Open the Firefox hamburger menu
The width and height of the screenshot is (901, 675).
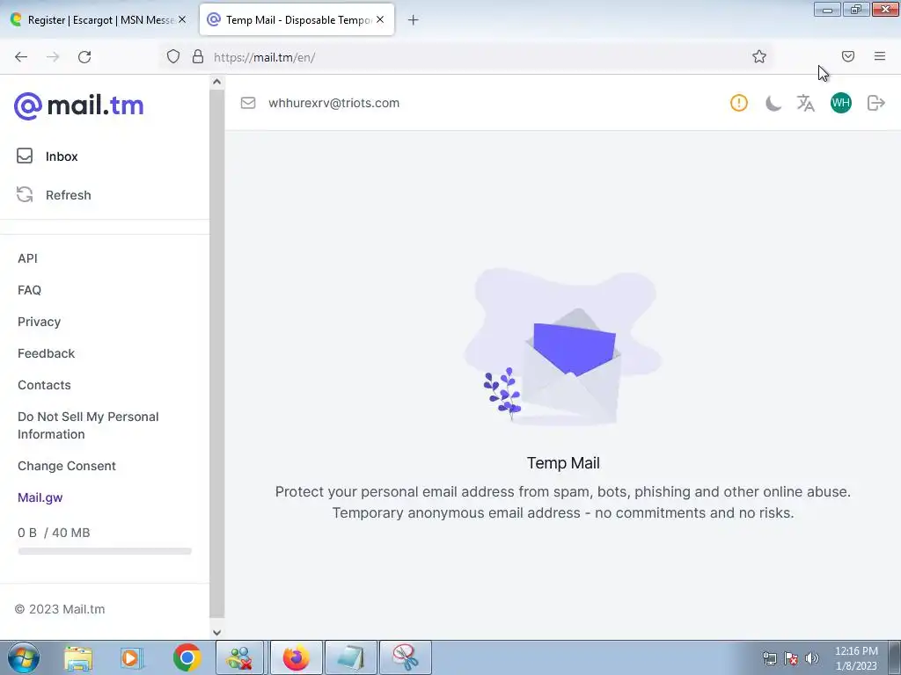point(880,56)
